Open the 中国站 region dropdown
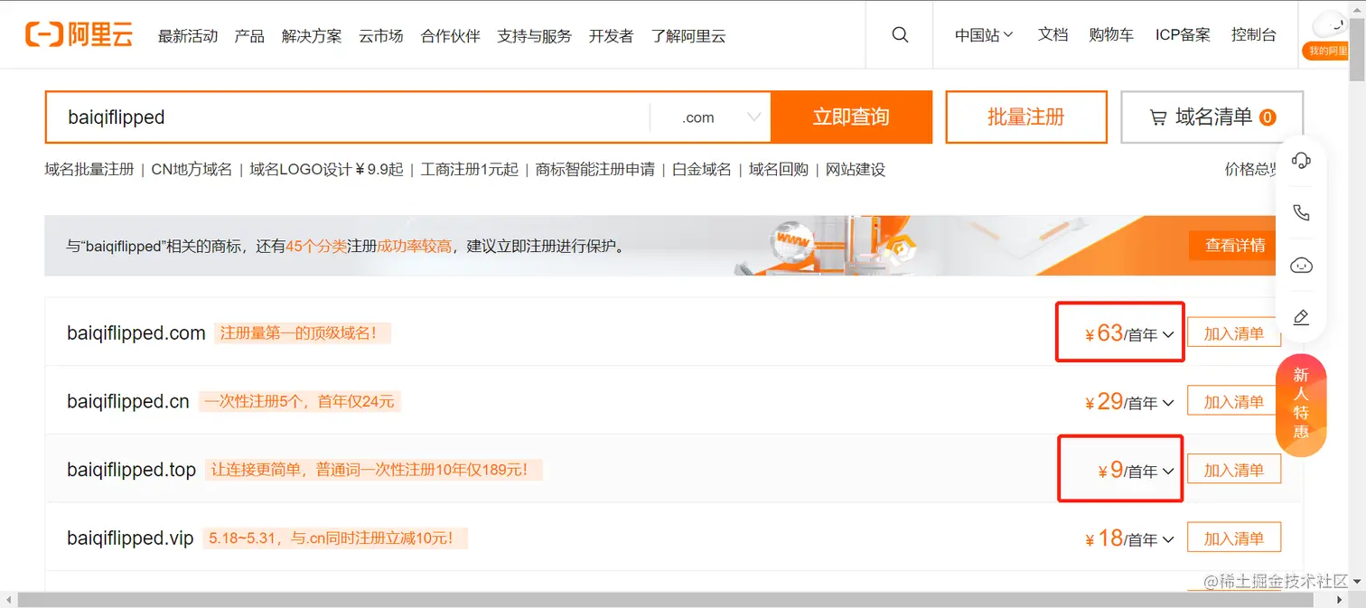Image resolution: width=1366 pixels, height=608 pixels. [984, 34]
